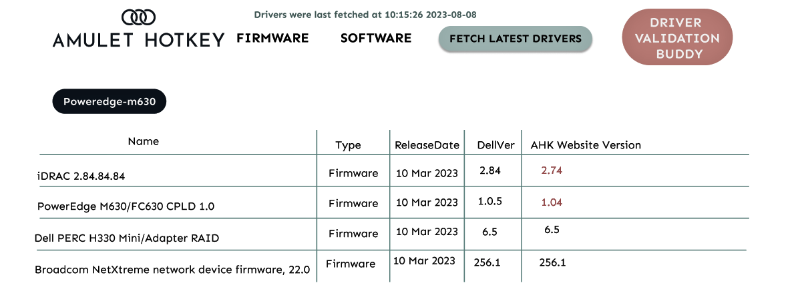Click Firmware type in PERC H330 row
804x297 pixels.
coord(353,234)
